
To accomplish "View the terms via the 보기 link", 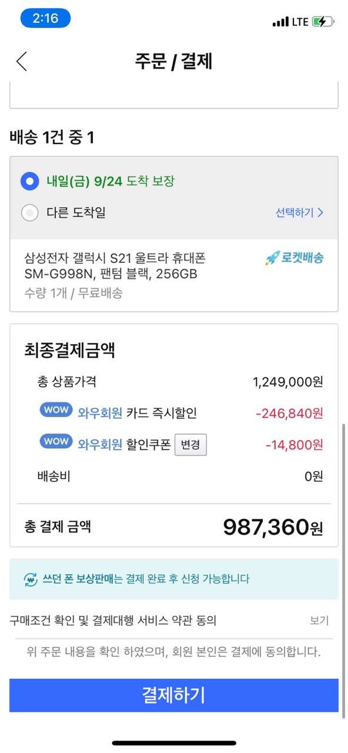I will 319,621.
